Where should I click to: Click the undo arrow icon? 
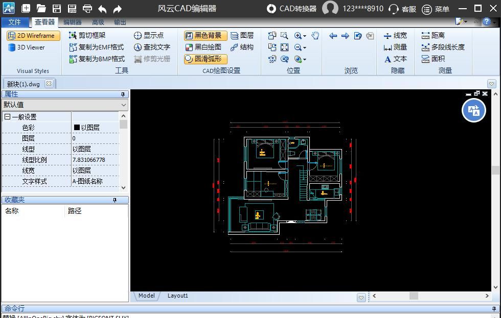(102, 9)
